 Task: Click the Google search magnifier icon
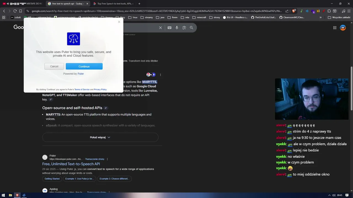191,28
